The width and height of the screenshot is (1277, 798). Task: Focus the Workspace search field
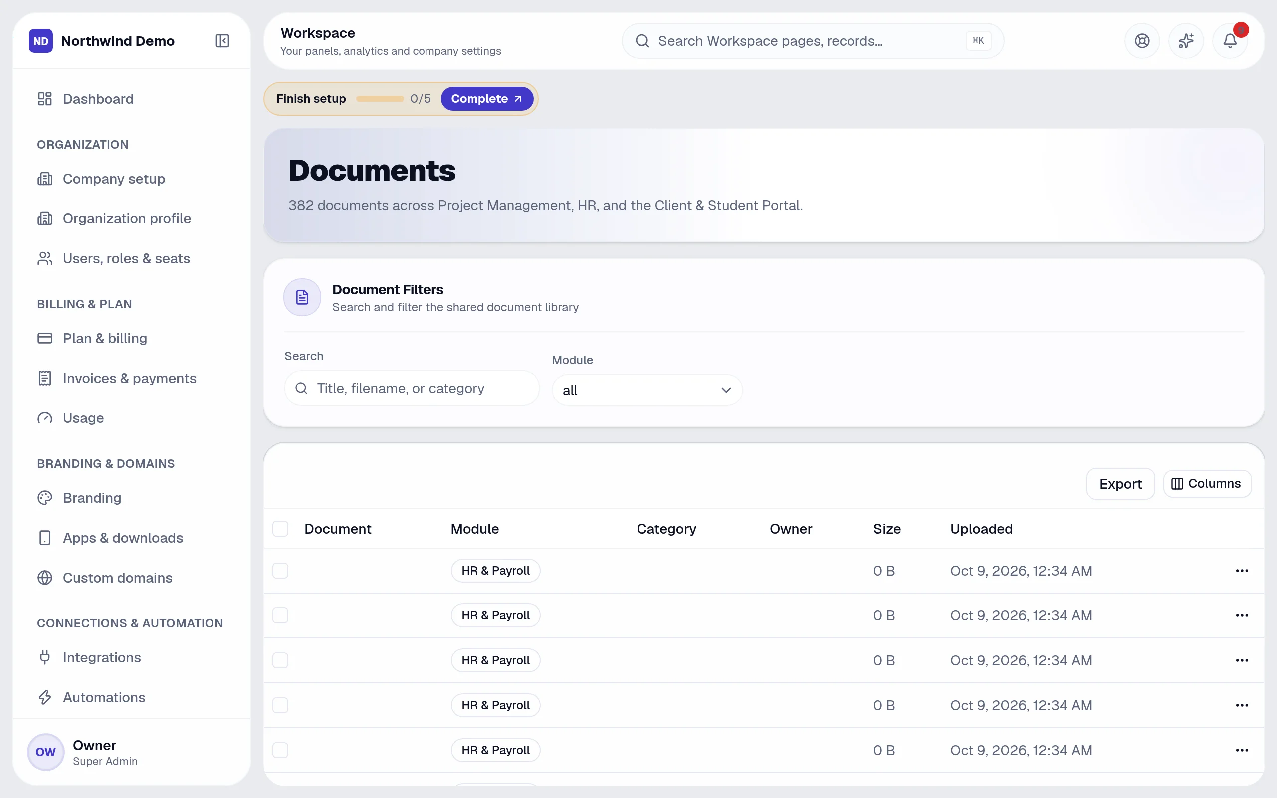[x=812, y=40]
